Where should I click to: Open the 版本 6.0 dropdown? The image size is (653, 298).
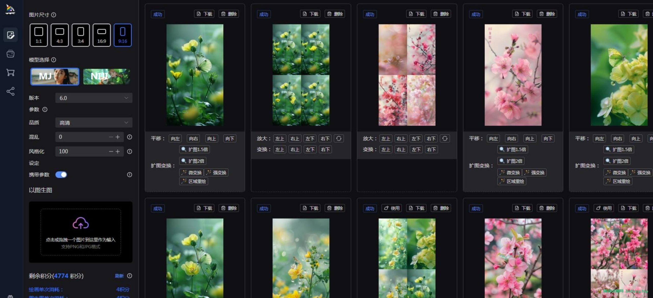coord(94,98)
